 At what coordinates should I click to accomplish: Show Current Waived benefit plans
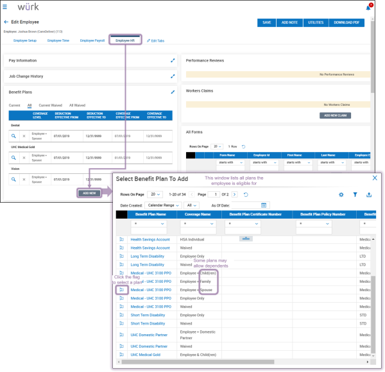50,105
